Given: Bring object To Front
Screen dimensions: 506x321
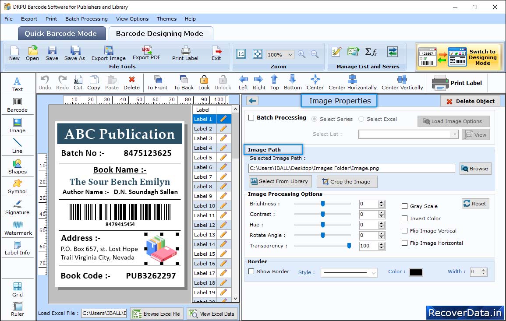Looking at the screenshot, I should (157, 83).
